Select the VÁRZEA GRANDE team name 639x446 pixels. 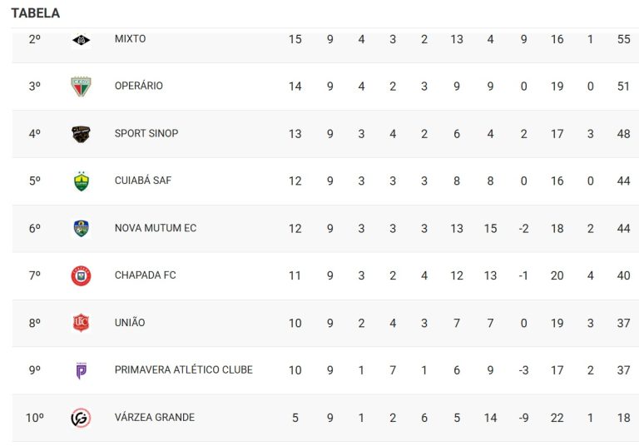(155, 417)
